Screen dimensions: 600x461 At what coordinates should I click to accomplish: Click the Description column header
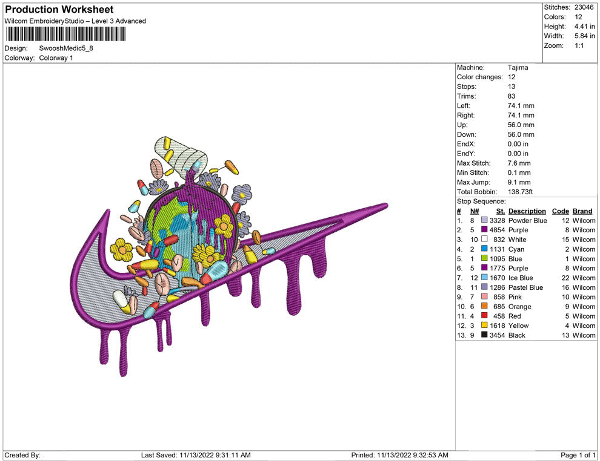pos(527,211)
